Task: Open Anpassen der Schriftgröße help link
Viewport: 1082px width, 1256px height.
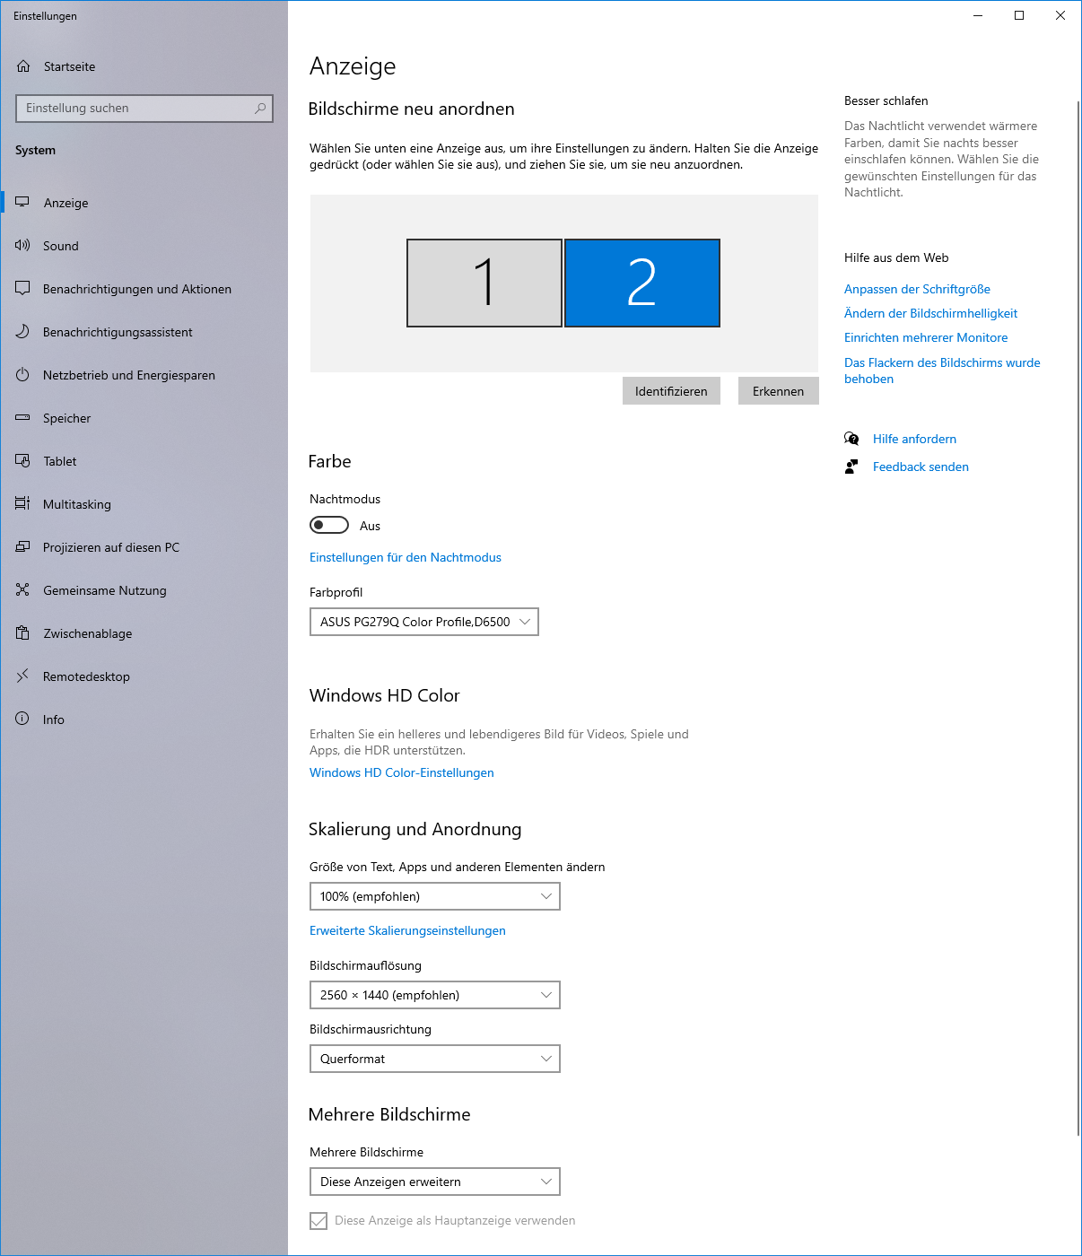Action: tap(917, 289)
